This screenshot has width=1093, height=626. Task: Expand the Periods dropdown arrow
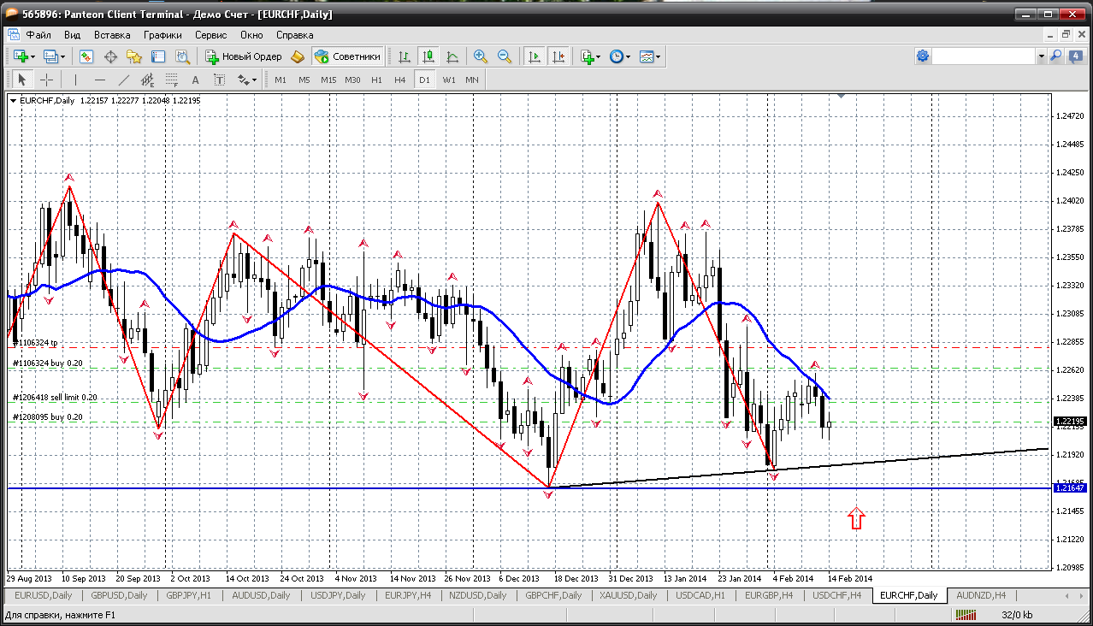pyautogui.click(x=629, y=56)
